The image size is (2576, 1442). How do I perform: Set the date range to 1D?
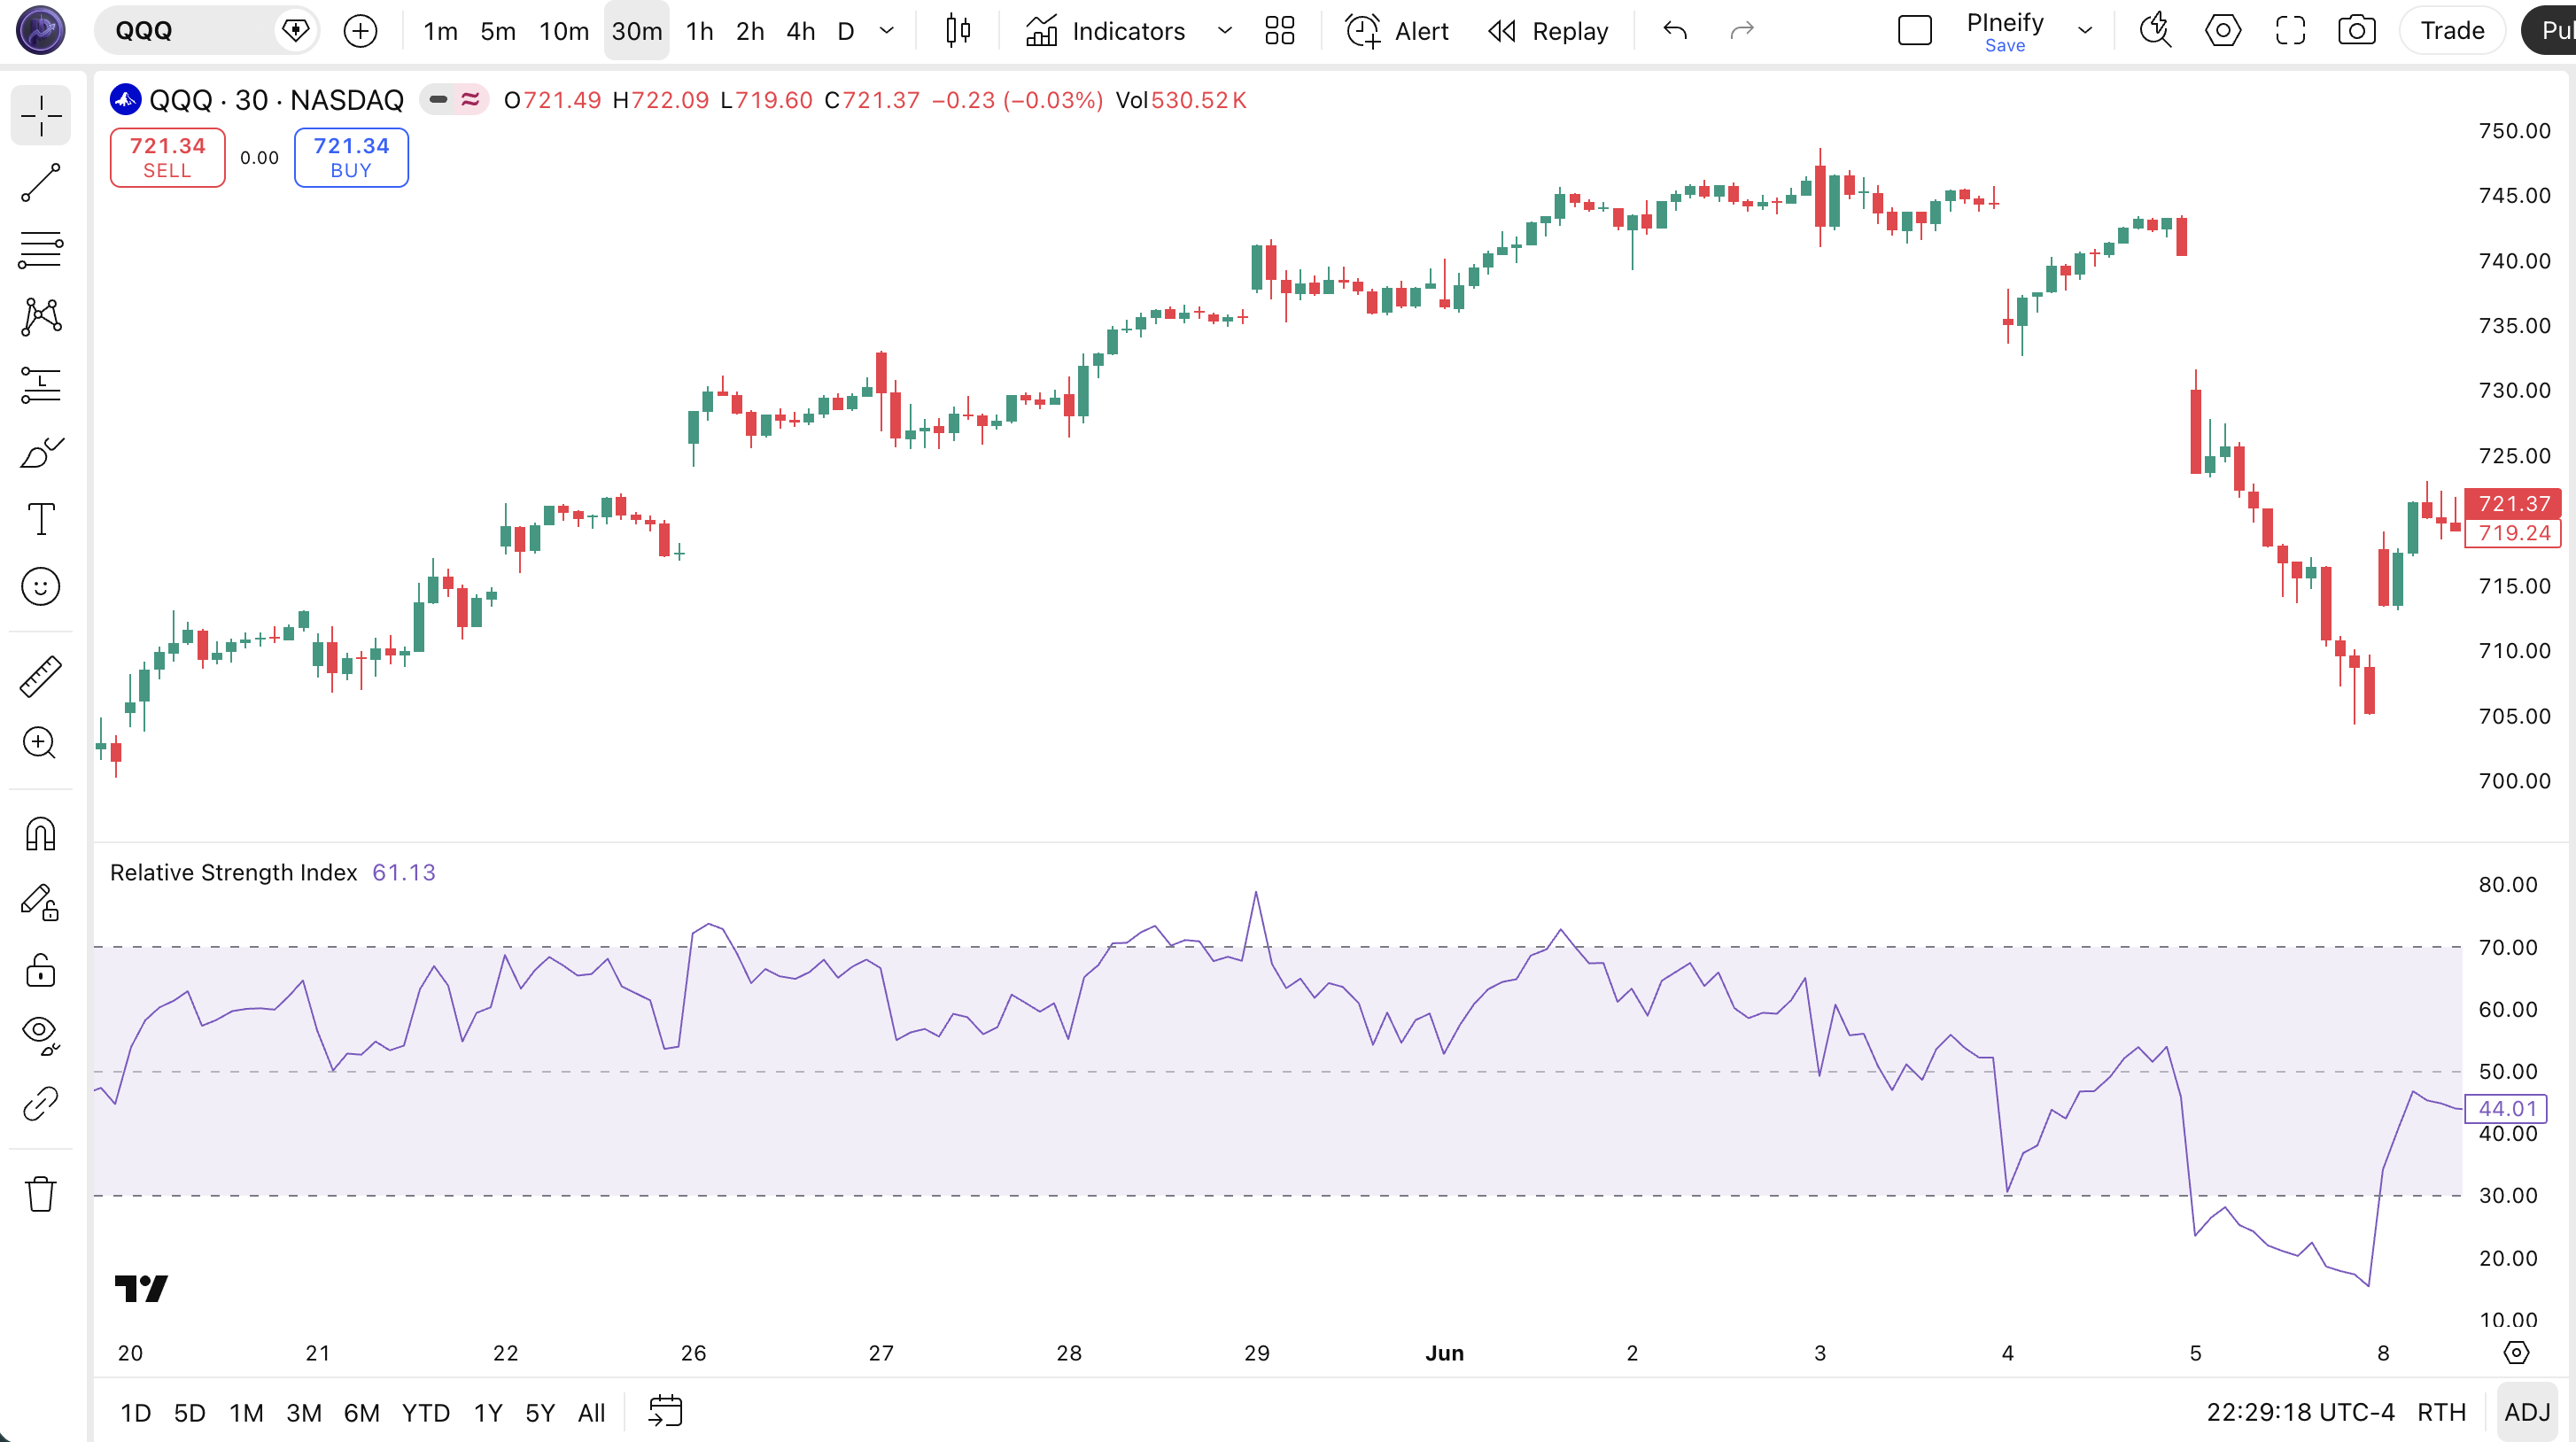(135, 1413)
